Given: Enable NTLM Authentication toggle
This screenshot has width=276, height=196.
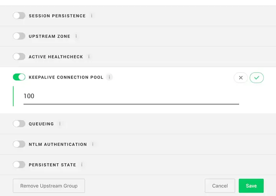Looking at the screenshot, I should tap(19, 144).
